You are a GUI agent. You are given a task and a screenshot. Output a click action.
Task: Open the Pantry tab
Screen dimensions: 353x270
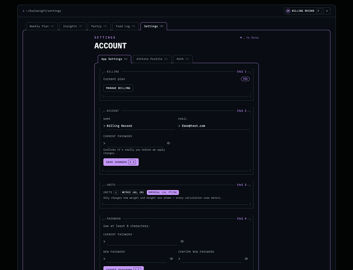pyautogui.click(x=99, y=26)
